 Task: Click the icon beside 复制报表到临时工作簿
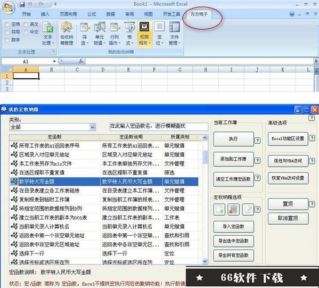click(14, 199)
